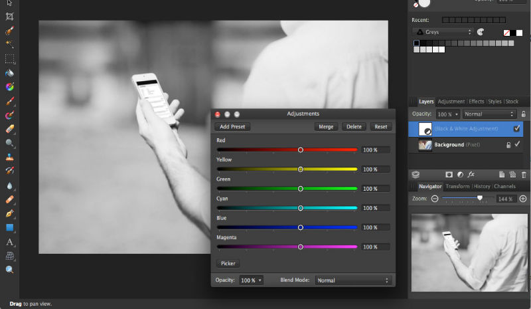The image size is (531, 309).
Task: Pick the Zoom tool in the toolbar
Action: tap(10, 270)
